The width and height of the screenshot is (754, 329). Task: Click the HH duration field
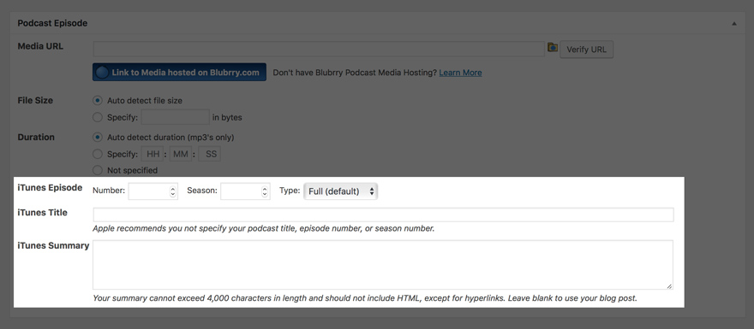[x=153, y=154]
